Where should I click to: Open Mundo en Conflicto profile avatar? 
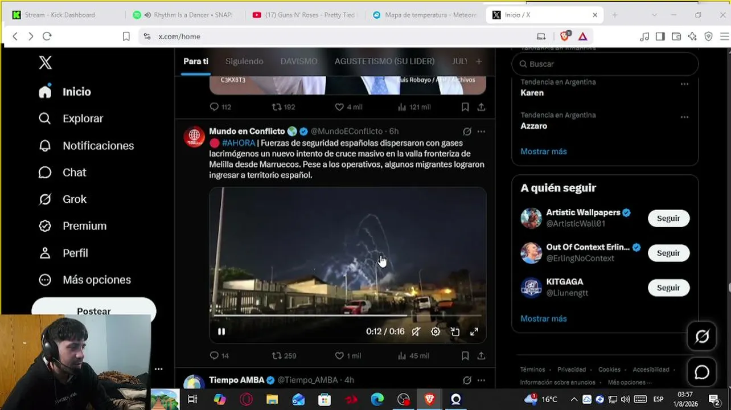pyautogui.click(x=194, y=137)
